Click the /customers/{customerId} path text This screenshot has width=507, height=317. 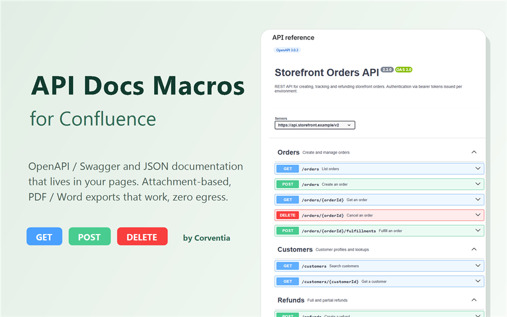coord(330,282)
